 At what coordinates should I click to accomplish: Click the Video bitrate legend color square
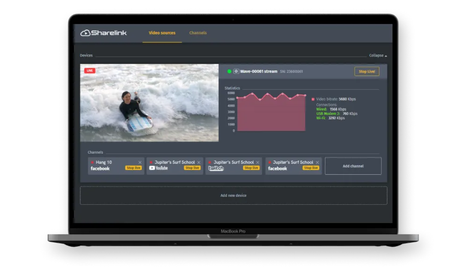coord(313,99)
